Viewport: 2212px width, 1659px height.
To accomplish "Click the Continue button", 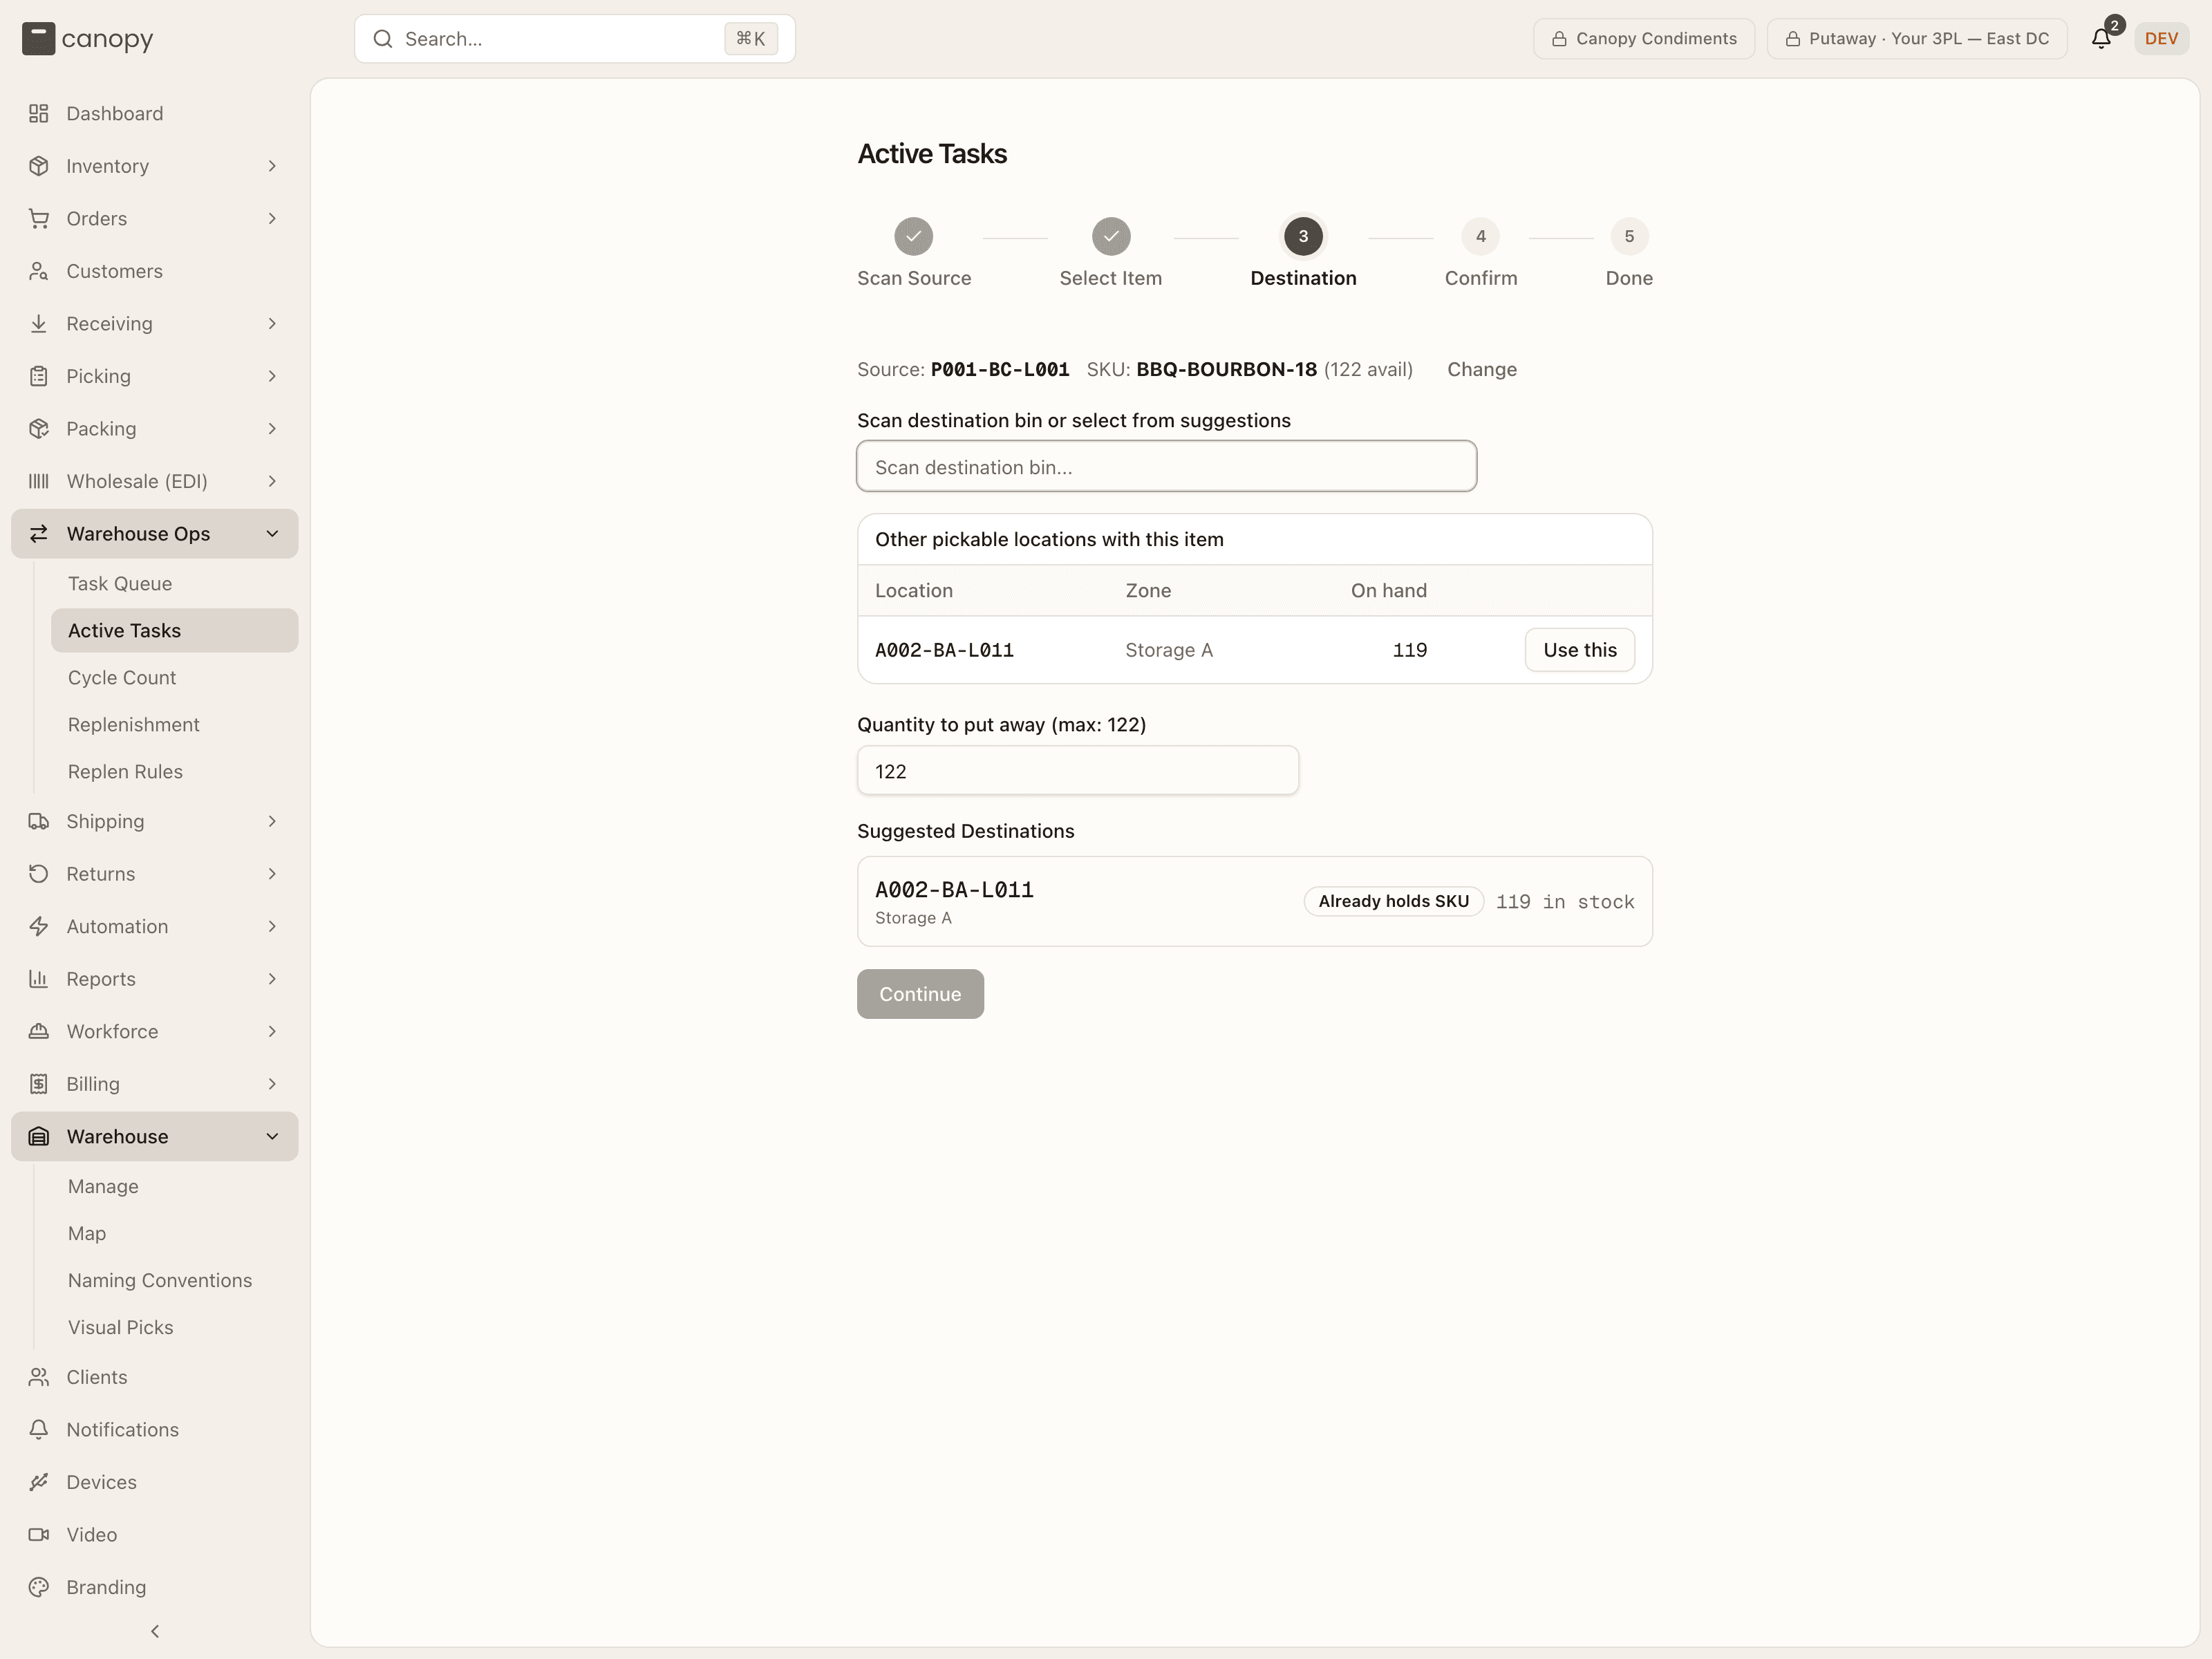I will 920,994.
